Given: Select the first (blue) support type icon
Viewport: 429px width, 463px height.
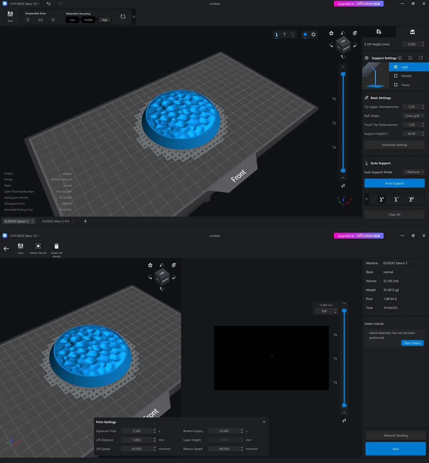Looking at the screenshot, I should coord(277,34).
